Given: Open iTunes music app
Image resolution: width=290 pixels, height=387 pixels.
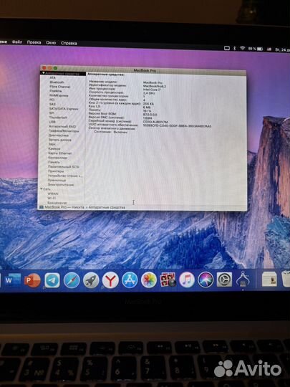Looking at the screenshot, I should click(187, 279).
